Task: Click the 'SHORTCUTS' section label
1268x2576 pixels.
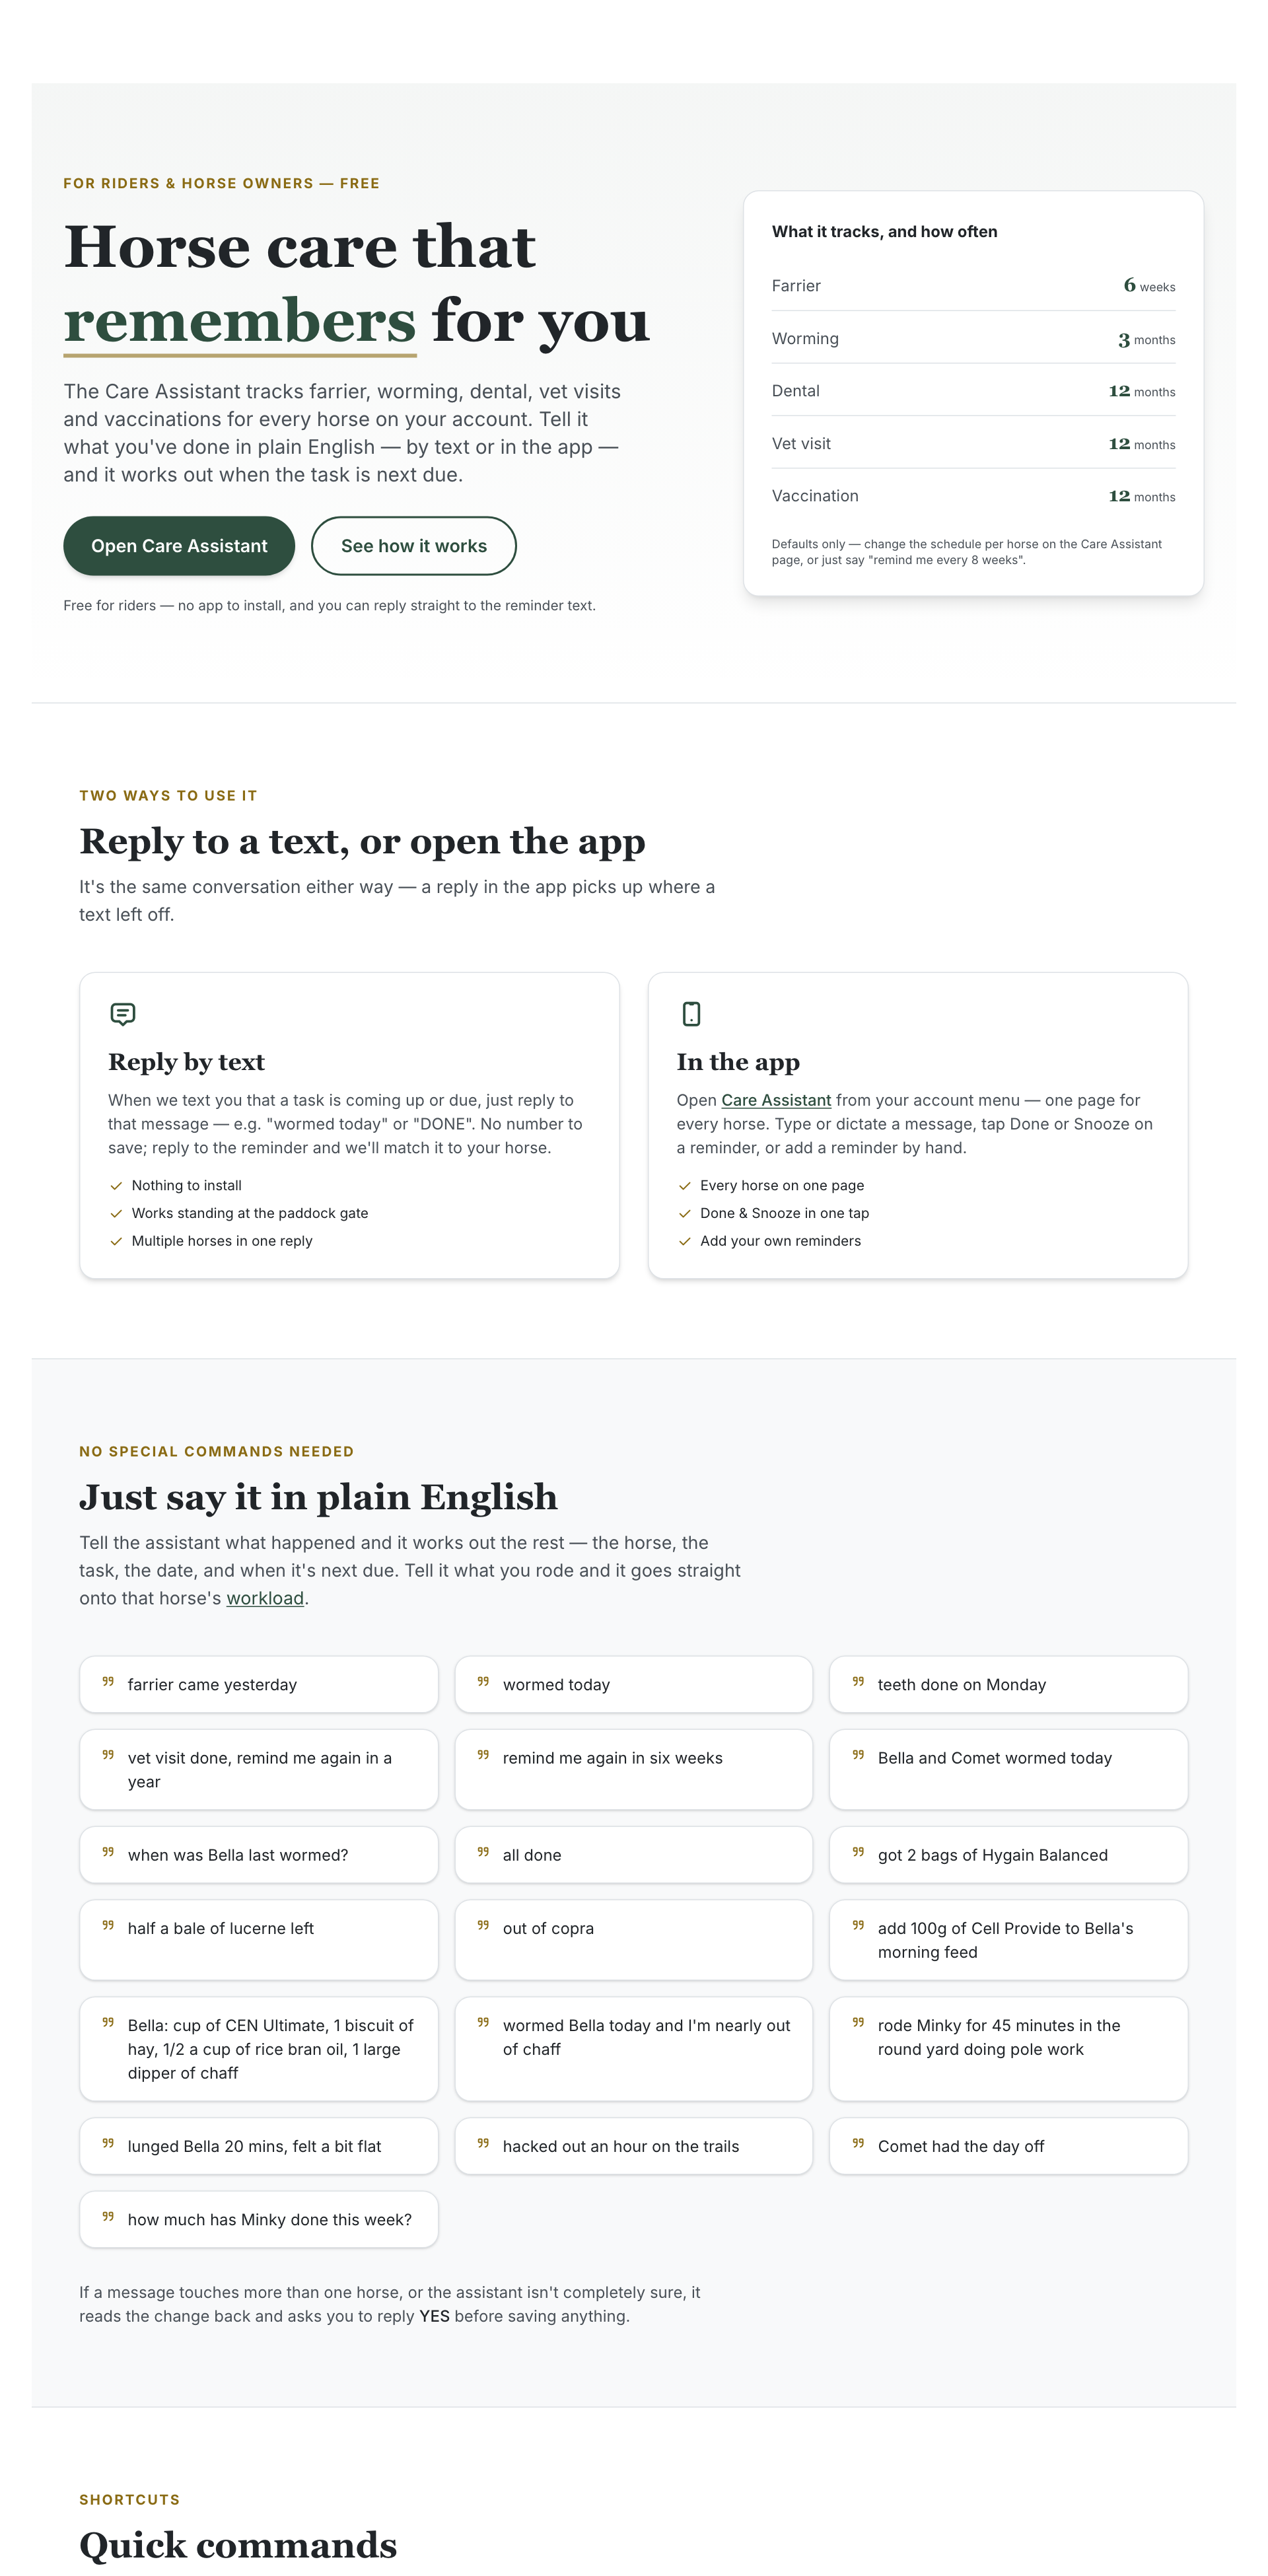Action: 130,2500
